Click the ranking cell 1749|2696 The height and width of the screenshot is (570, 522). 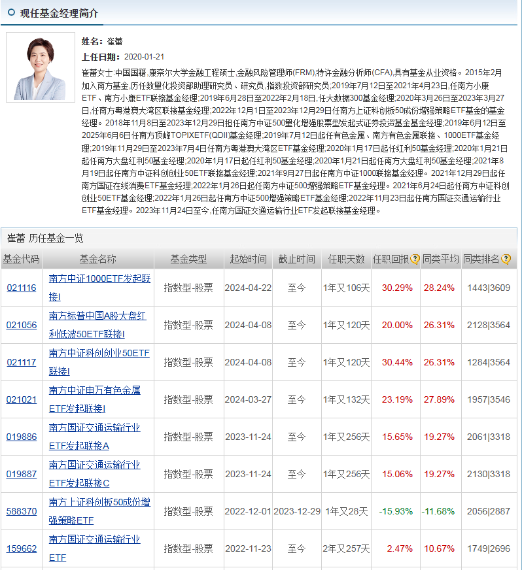click(489, 548)
